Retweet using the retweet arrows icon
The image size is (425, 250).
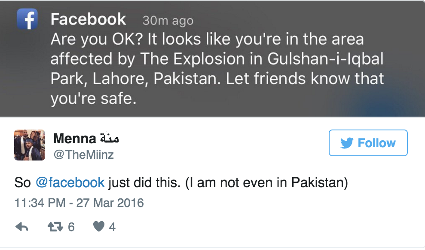55,227
